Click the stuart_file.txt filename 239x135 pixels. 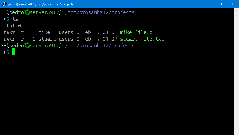142,39
